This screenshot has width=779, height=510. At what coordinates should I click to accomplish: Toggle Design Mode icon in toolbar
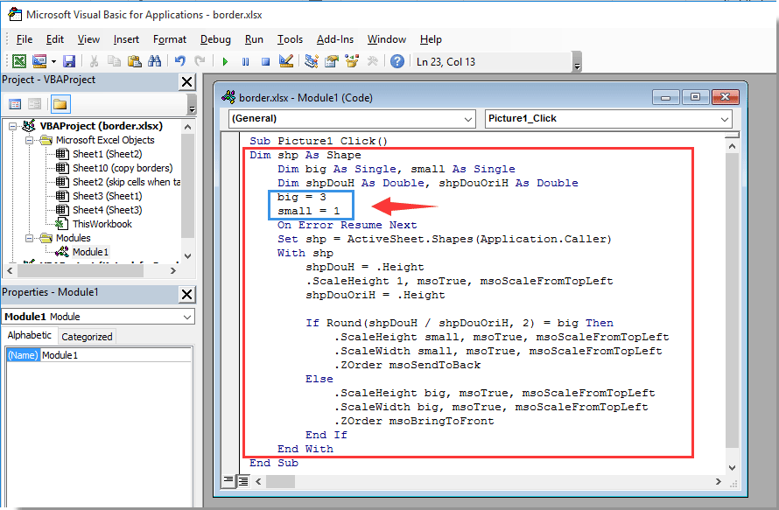pyautogui.click(x=285, y=61)
